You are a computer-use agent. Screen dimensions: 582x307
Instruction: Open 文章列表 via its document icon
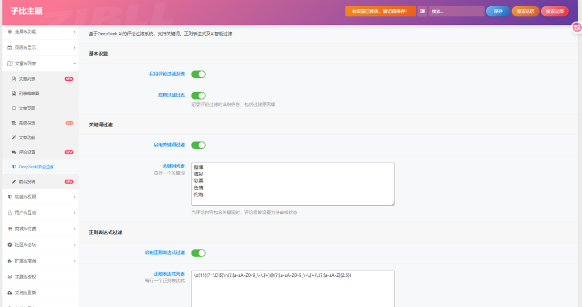point(14,78)
